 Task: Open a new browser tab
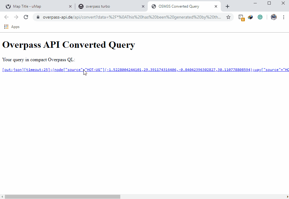(x=227, y=6)
